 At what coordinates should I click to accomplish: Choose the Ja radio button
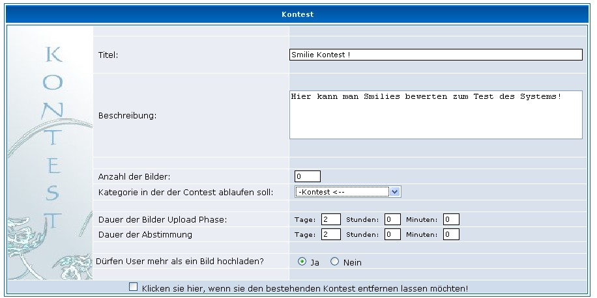pyautogui.click(x=302, y=262)
